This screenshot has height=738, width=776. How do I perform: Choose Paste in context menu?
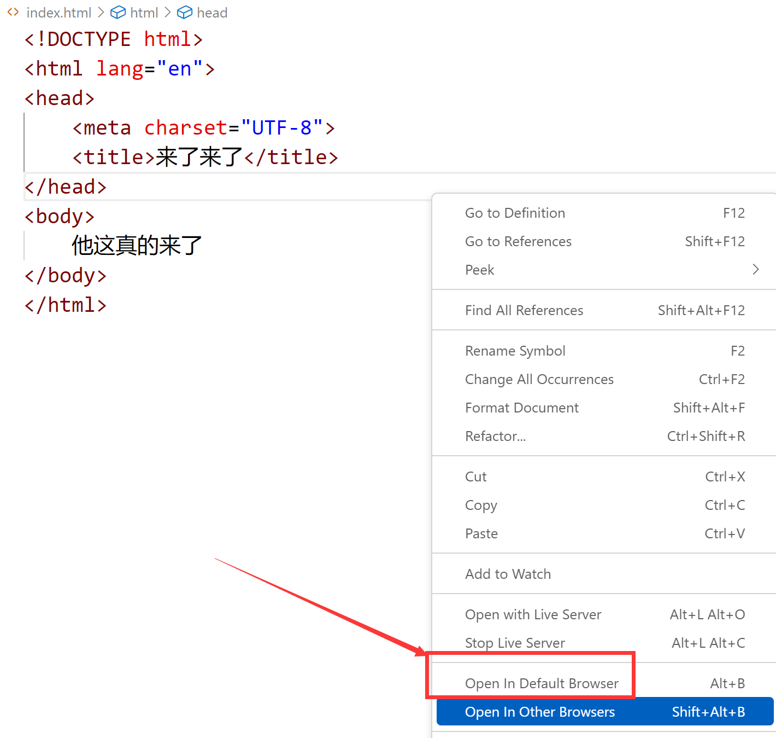click(605, 533)
